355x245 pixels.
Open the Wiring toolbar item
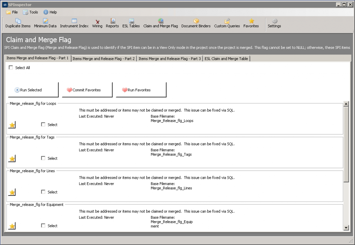[97, 23]
